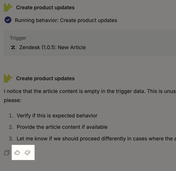
Task: Give the response a thumbs up
Action: tap(17, 153)
